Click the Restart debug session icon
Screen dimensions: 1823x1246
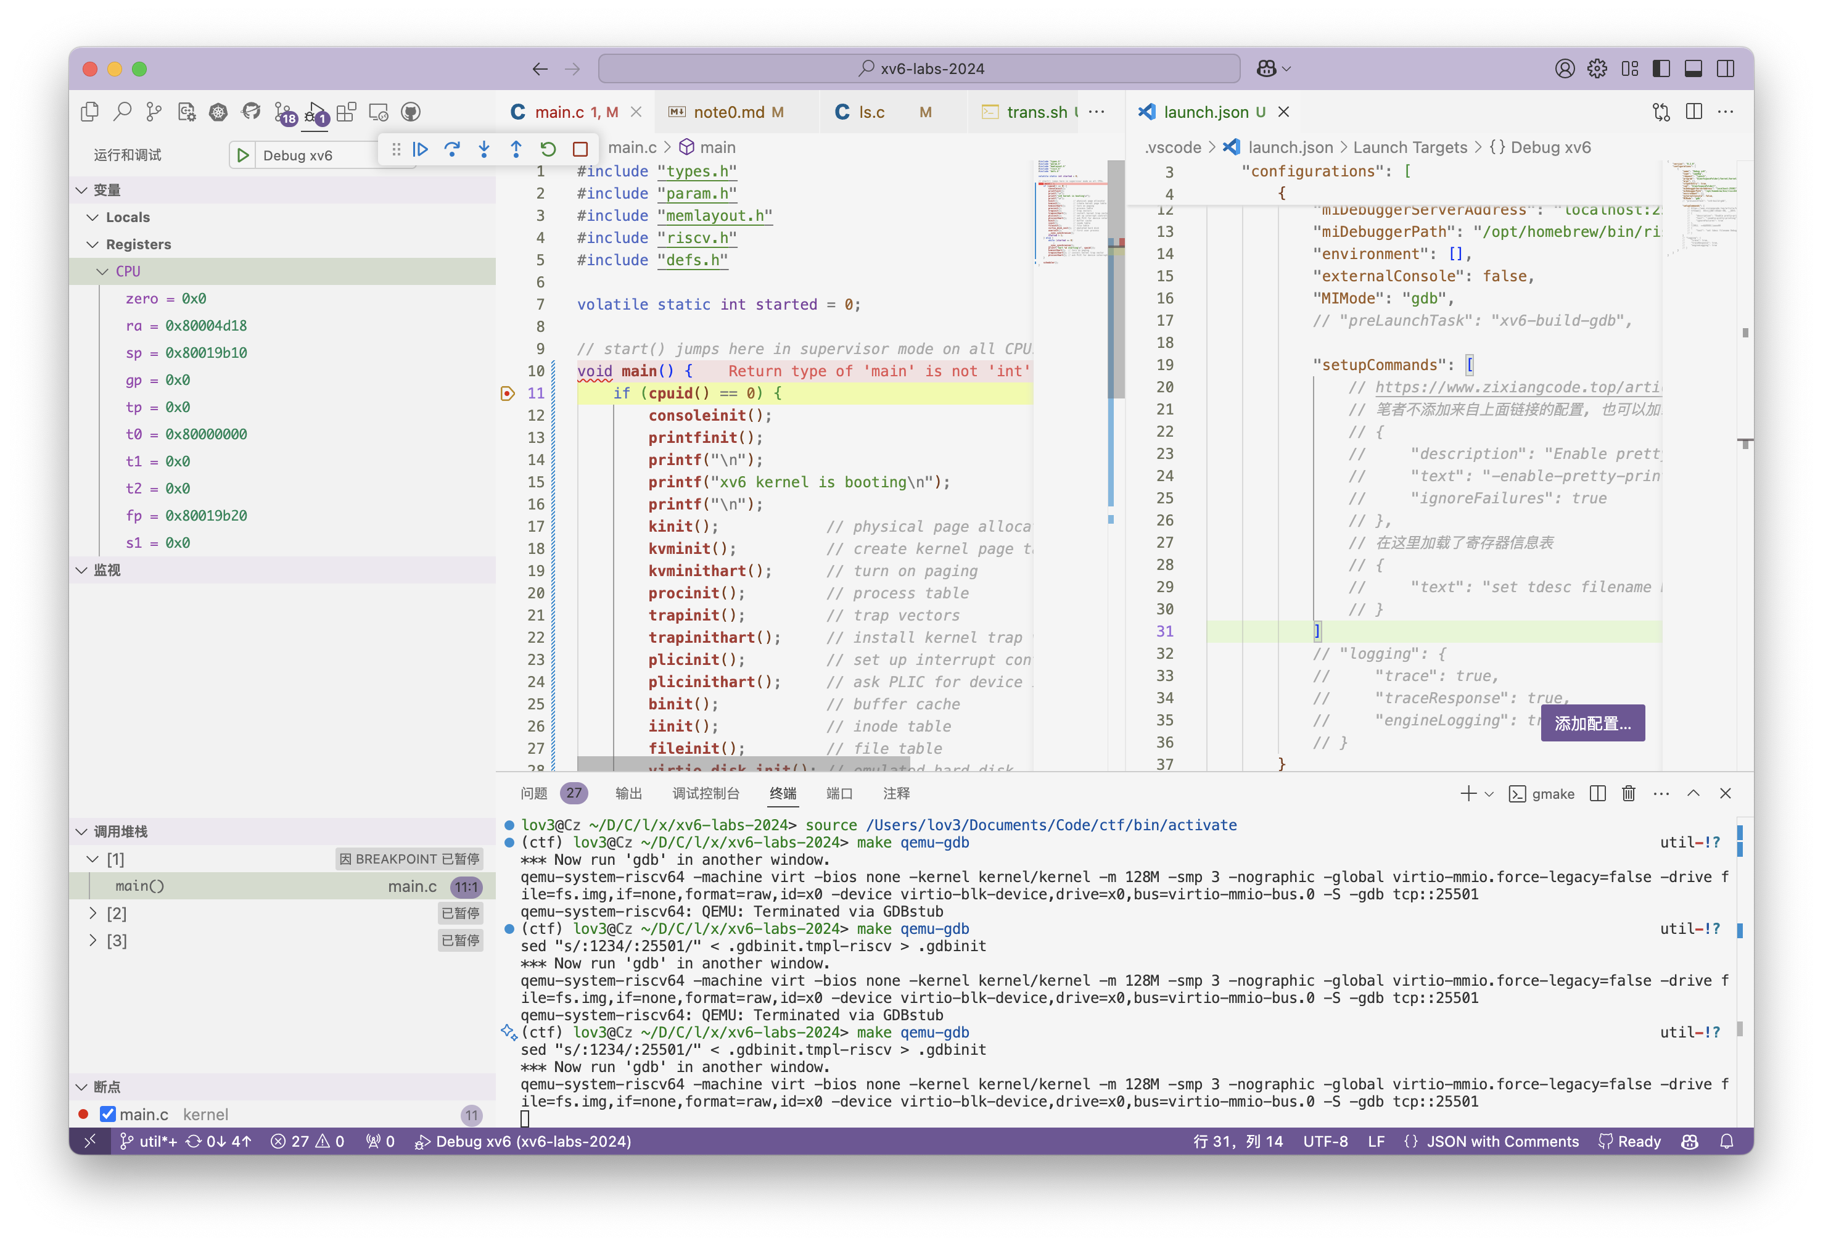click(x=548, y=149)
